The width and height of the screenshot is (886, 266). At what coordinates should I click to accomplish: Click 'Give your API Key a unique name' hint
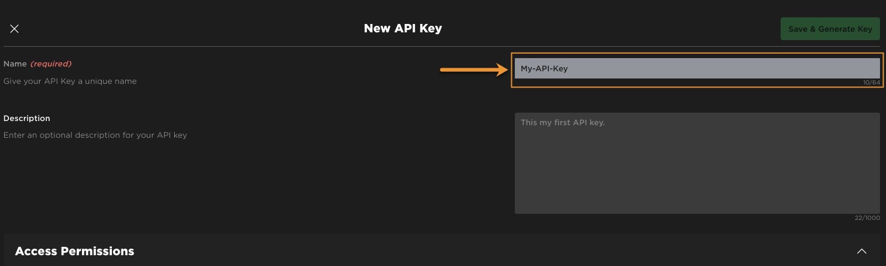pyautogui.click(x=70, y=81)
